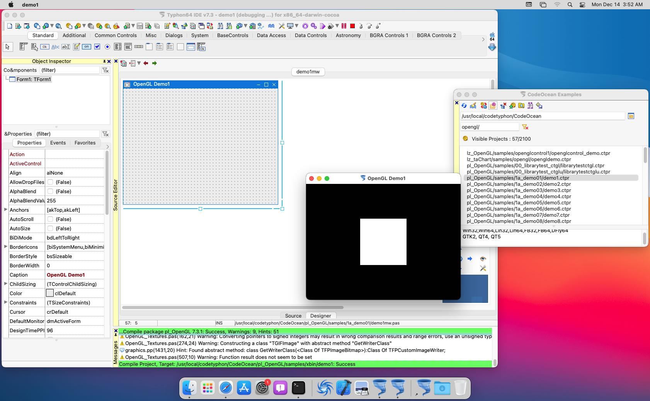The width and height of the screenshot is (650, 401).
Task: Expand the Constraints property
Action: pos(5,302)
